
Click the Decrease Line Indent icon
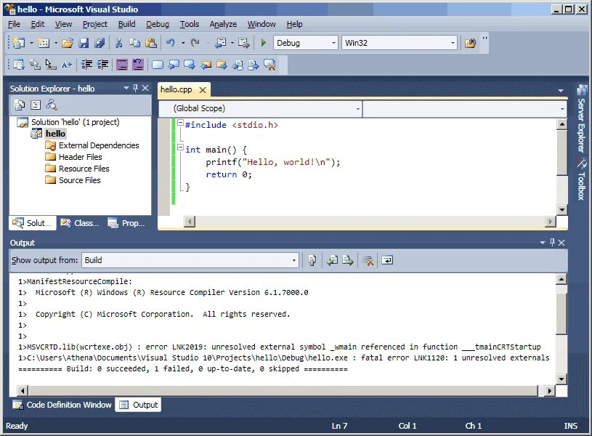tap(87, 65)
